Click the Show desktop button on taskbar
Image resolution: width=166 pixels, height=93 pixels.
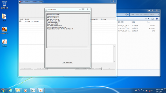point(165,91)
